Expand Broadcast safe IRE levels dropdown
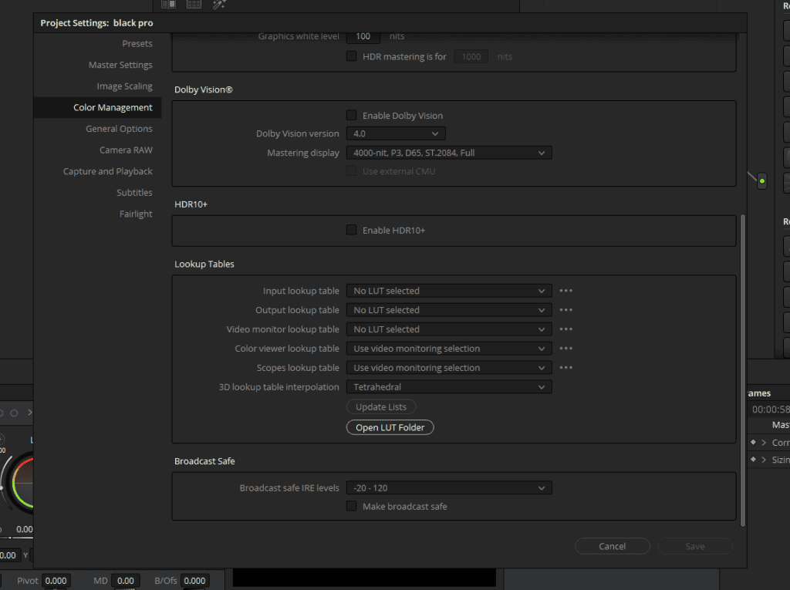The width and height of the screenshot is (790, 590). [449, 487]
